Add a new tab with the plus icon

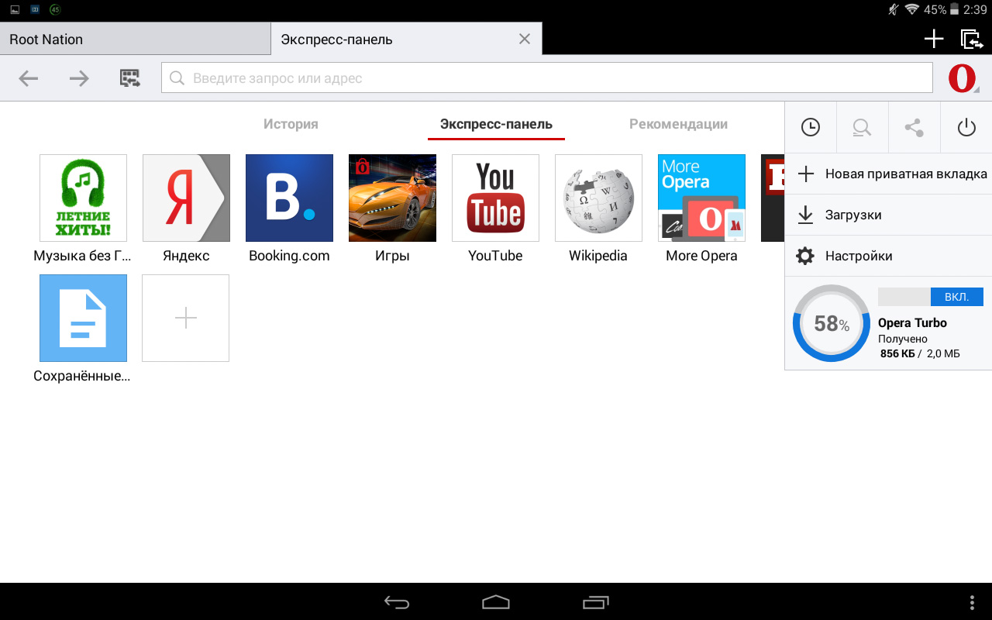click(934, 39)
